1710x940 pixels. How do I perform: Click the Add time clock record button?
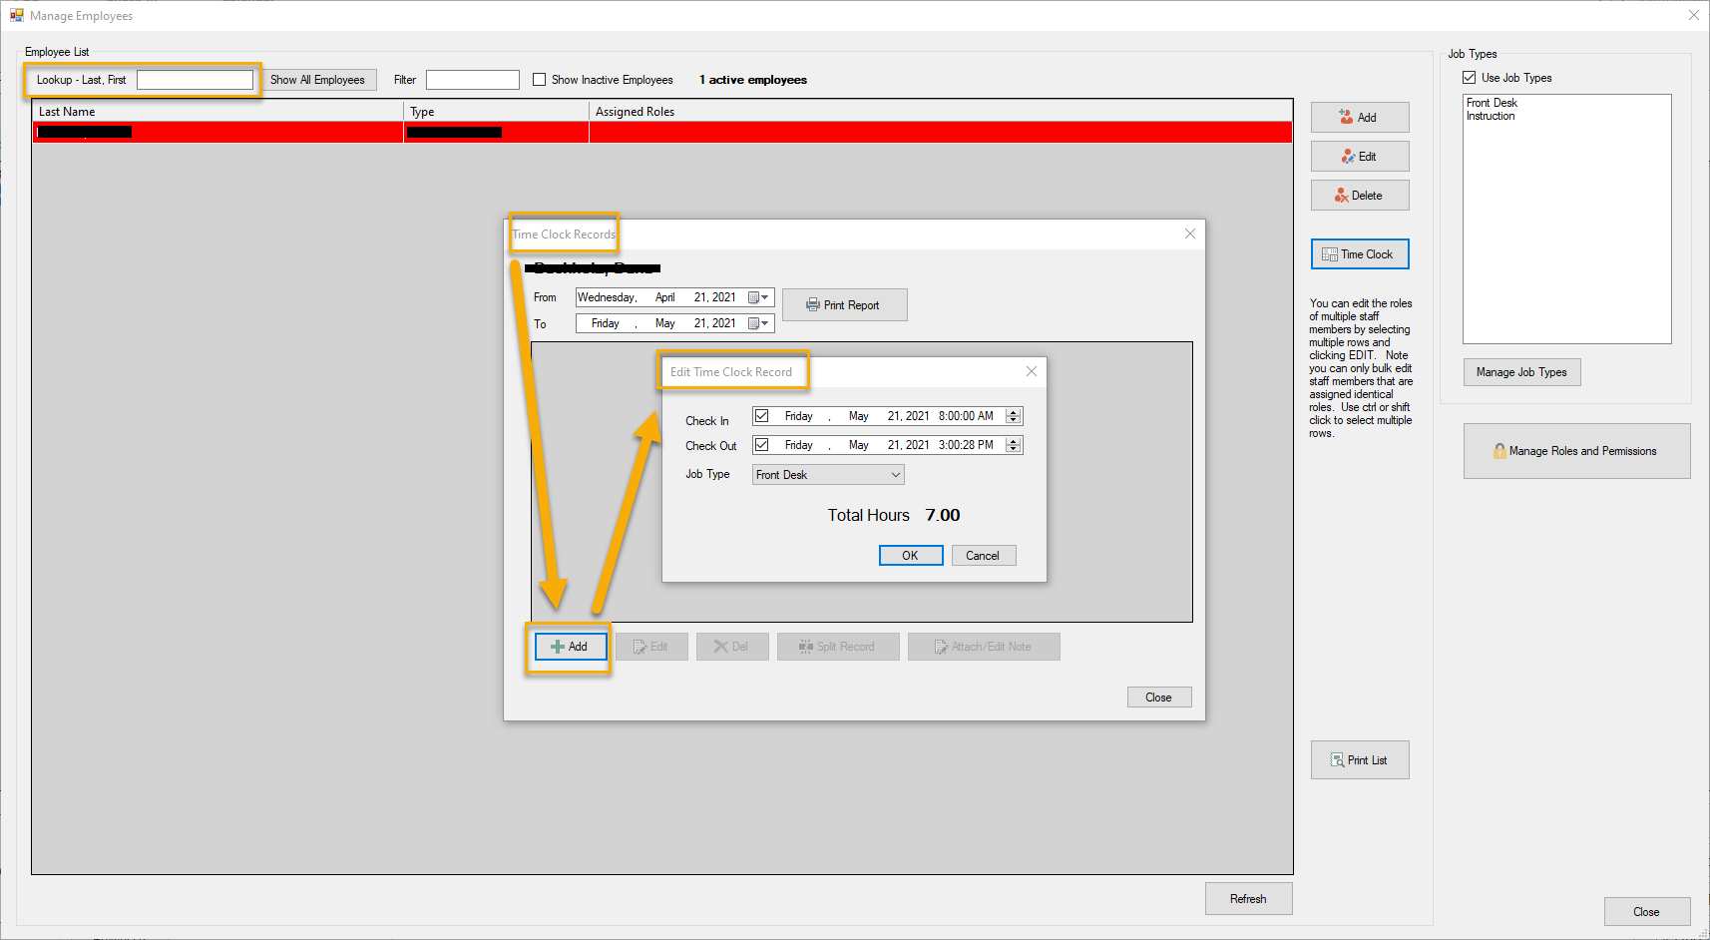click(570, 647)
